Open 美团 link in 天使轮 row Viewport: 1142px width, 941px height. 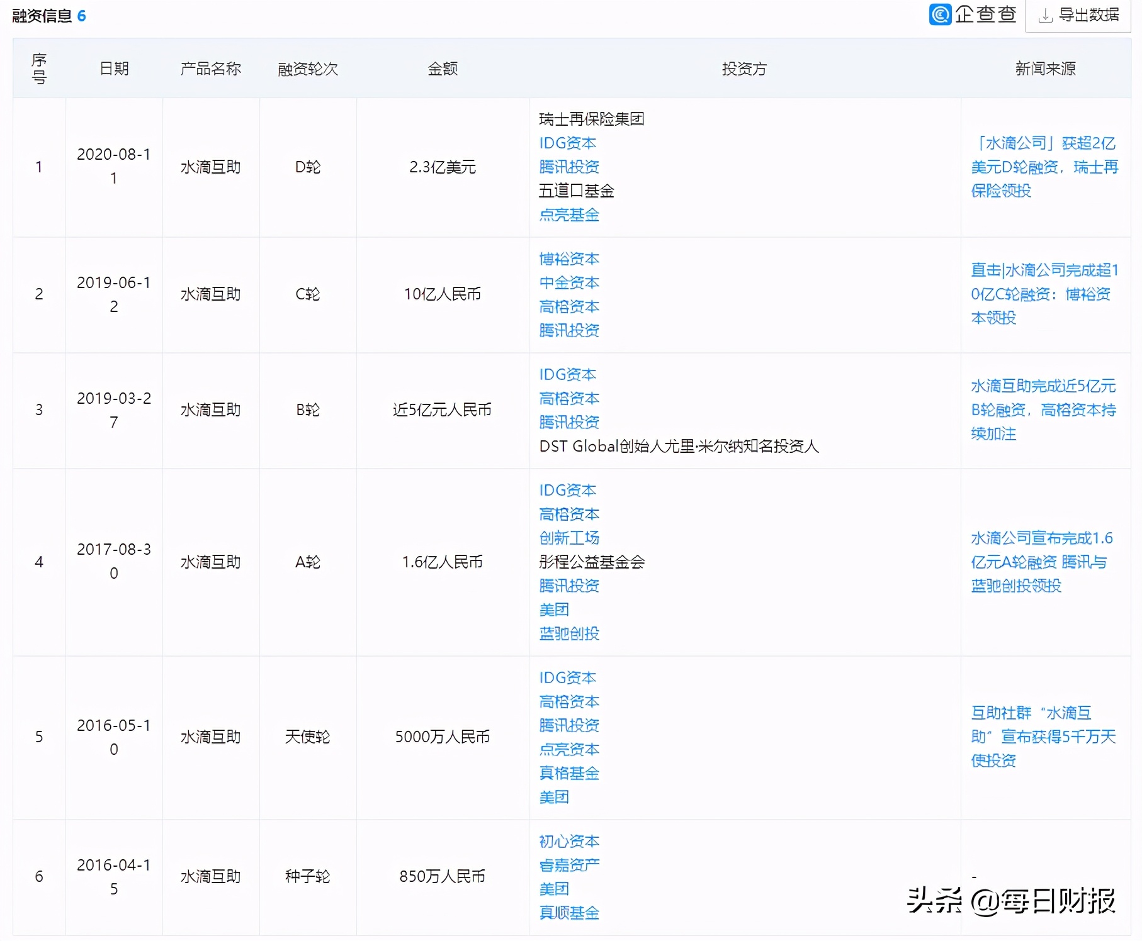(x=554, y=797)
